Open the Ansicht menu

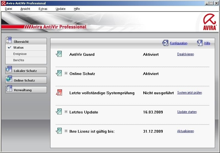pos(25,9)
